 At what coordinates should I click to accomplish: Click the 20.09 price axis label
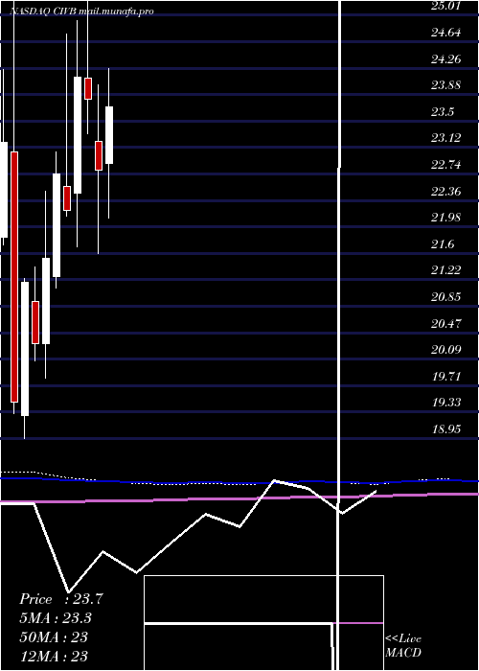pyautogui.click(x=446, y=350)
